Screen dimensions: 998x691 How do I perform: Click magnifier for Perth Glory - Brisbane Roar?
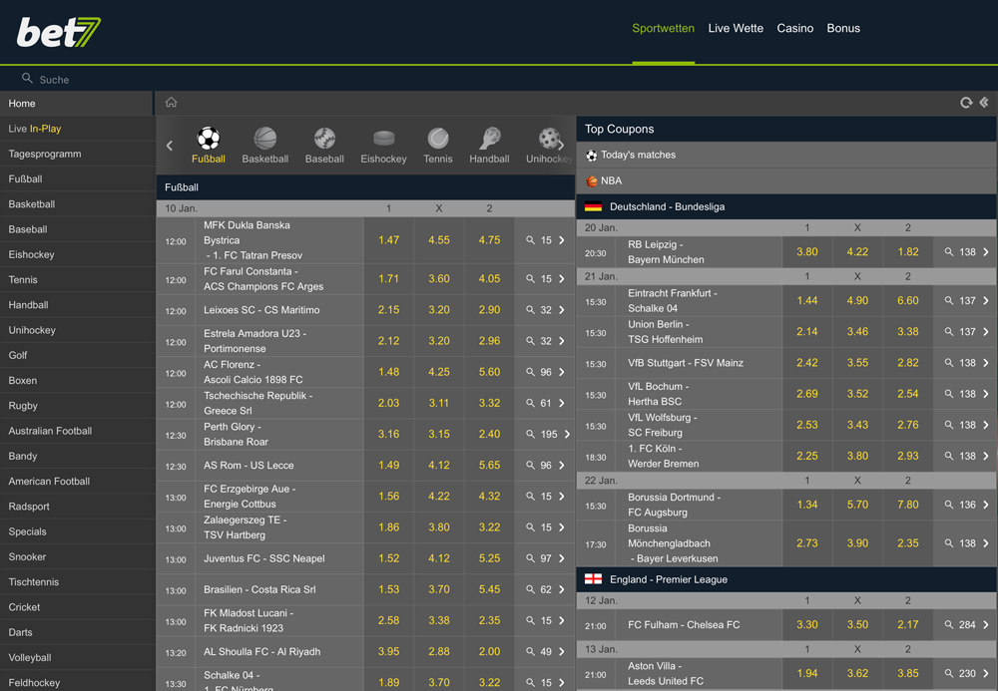530,434
